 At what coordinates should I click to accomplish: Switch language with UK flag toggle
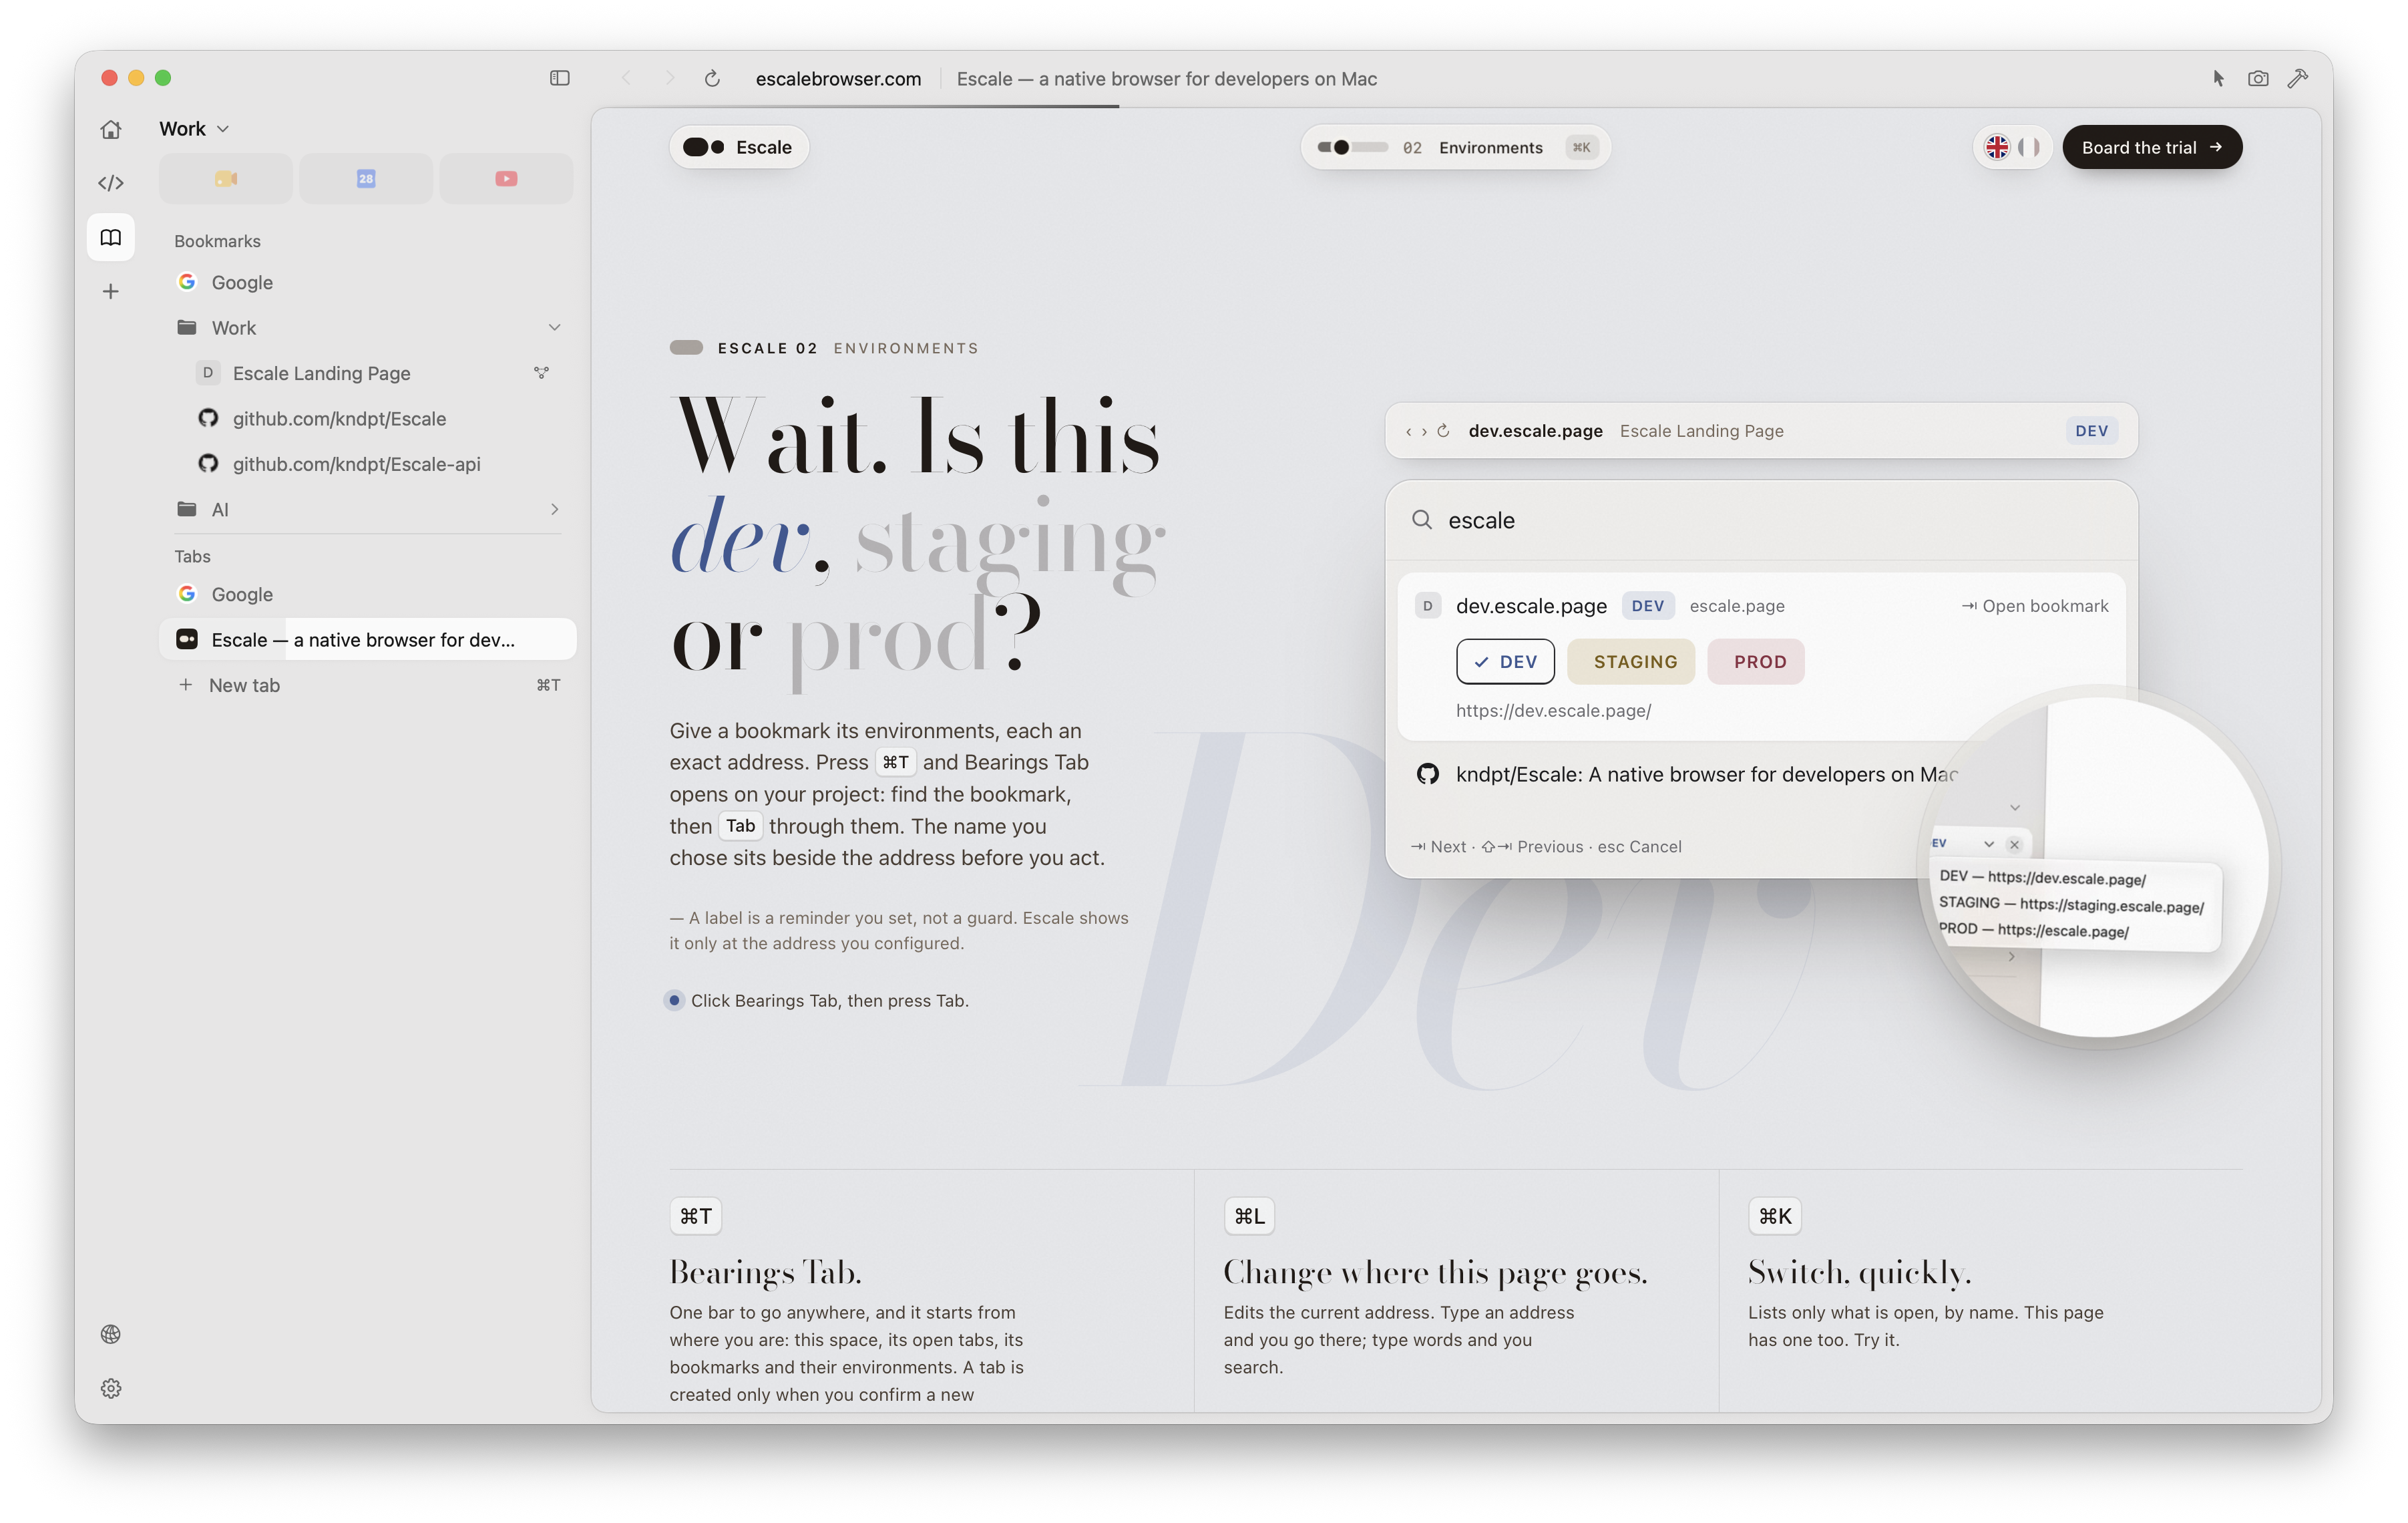pos(1996,147)
